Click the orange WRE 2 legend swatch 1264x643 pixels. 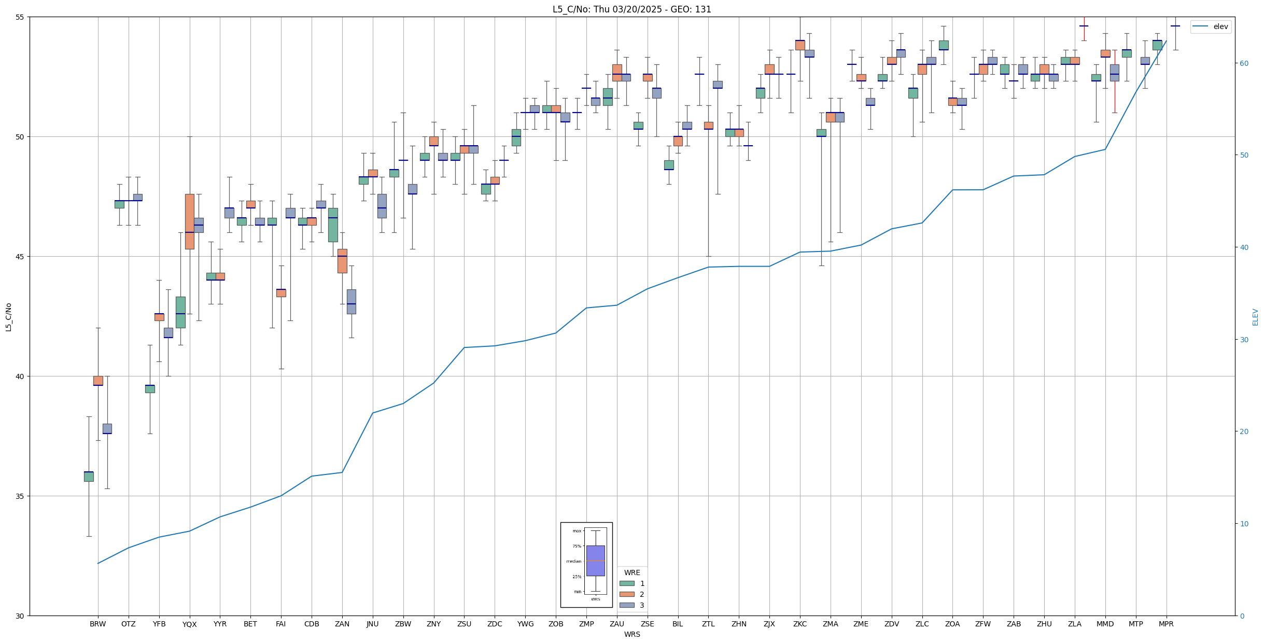[x=627, y=594]
